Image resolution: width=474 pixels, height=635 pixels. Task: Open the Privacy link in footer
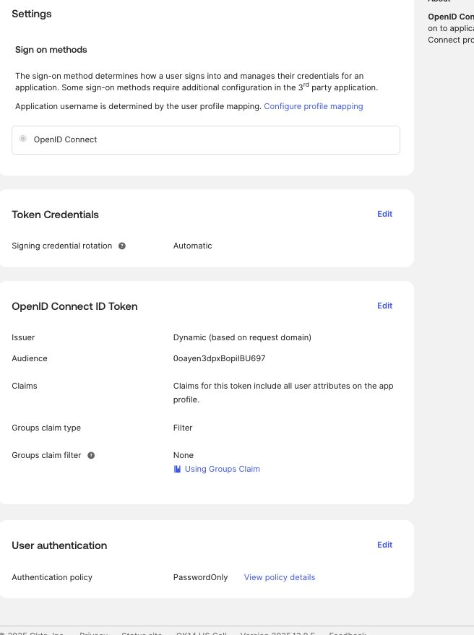(x=93, y=633)
